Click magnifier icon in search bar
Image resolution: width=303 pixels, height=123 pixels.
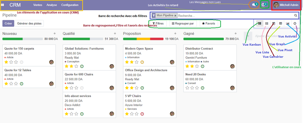(x=295, y=16)
